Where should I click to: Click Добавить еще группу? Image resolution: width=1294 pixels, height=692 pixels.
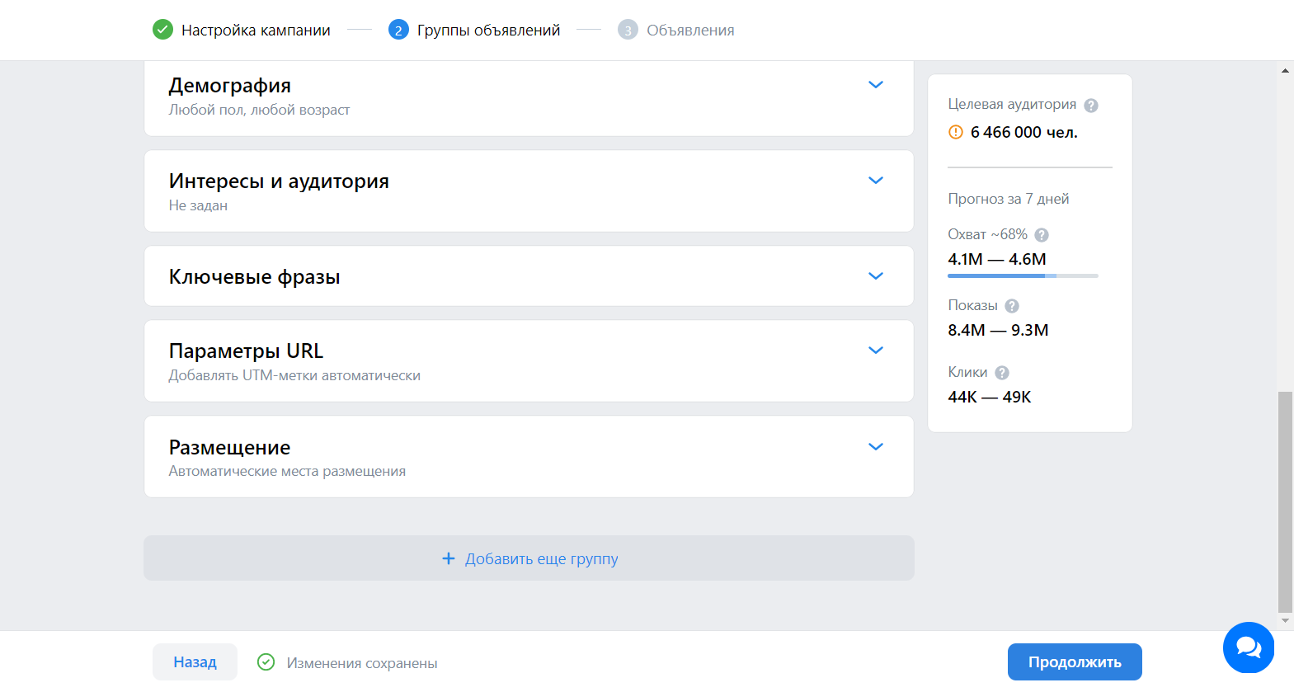529,559
